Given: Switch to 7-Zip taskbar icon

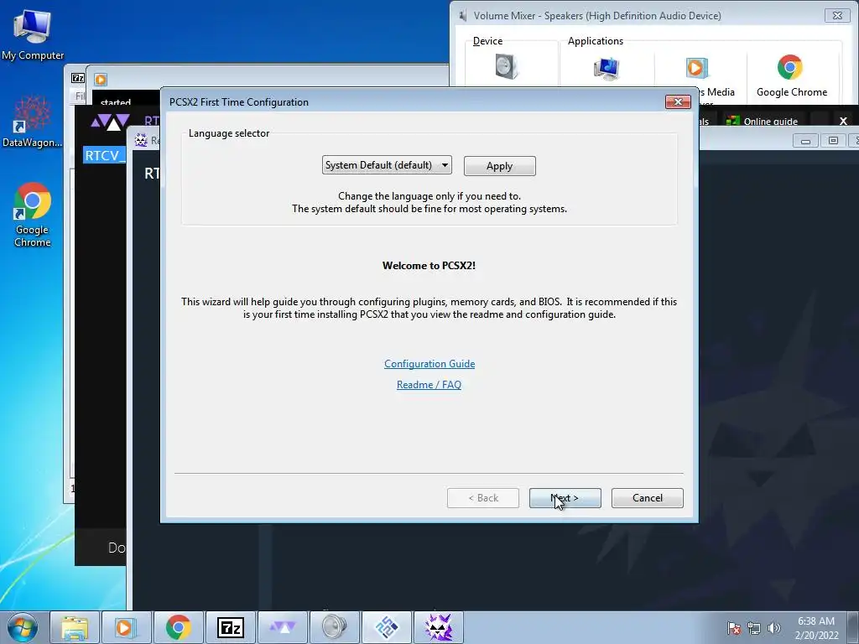Looking at the screenshot, I should click(x=230, y=627).
